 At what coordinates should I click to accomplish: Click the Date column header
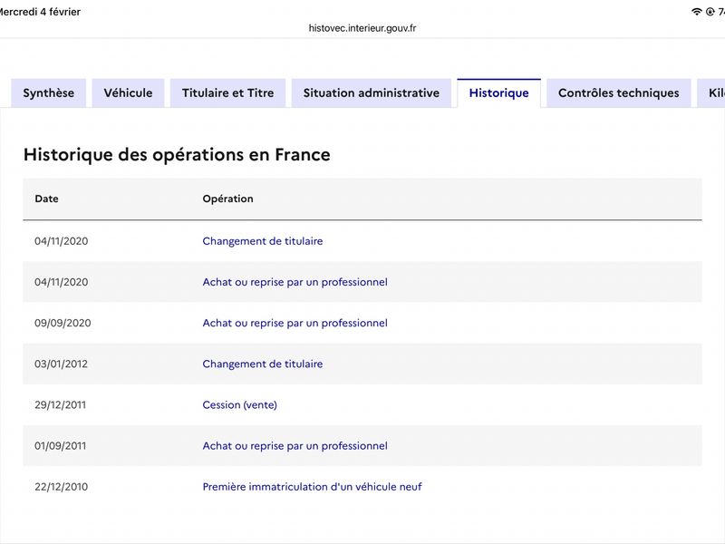click(x=46, y=199)
